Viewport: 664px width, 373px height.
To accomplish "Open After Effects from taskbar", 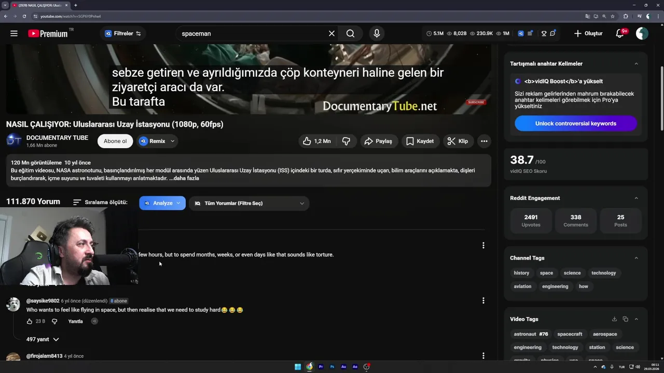I will click(x=355, y=367).
